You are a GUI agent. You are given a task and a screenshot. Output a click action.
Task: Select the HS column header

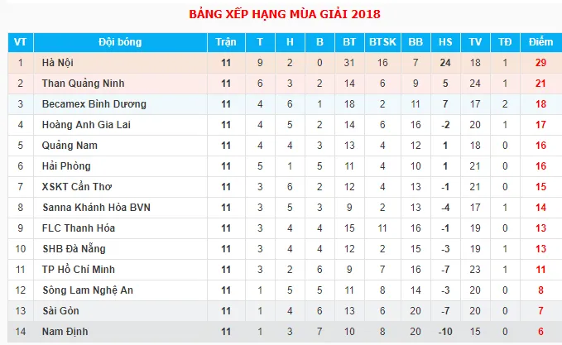445,42
